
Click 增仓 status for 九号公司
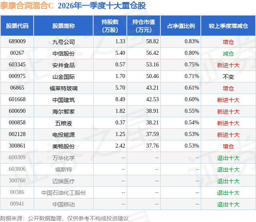pyautogui.click(x=228, y=42)
